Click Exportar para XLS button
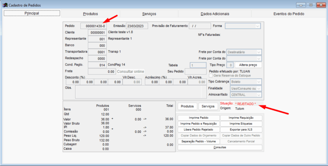The height and width of the screenshot is (166, 328). pyautogui.click(x=241, y=129)
